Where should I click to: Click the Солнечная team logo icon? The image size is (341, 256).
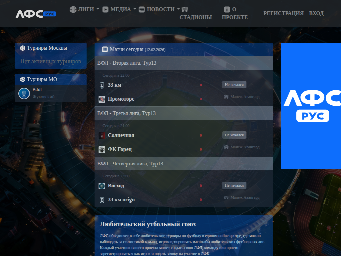click(102, 135)
